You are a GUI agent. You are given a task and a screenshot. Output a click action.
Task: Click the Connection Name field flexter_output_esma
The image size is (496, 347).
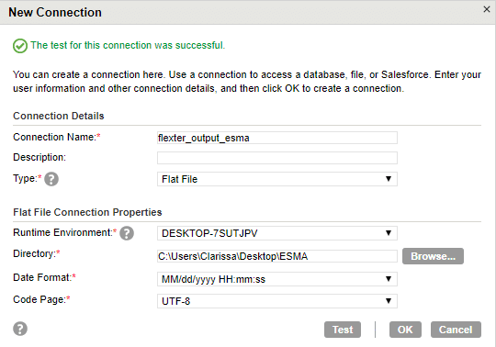[277, 138]
